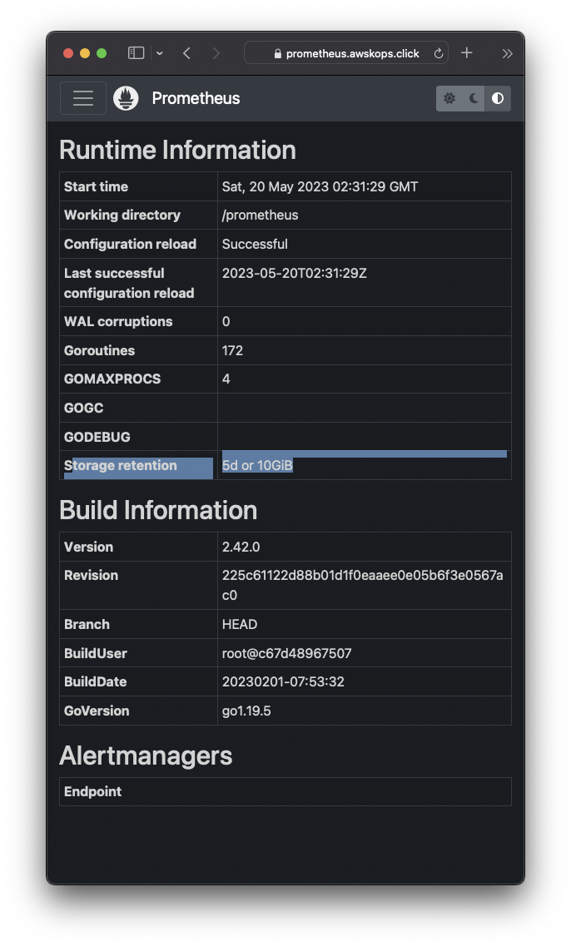This screenshot has width=571, height=946.
Task: Click the Prometheus flame logo
Action: tap(127, 98)
